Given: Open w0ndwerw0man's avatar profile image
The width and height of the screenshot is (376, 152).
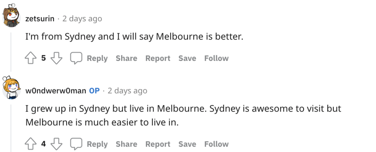Looking at the screenshot, I should click(11, 88).
